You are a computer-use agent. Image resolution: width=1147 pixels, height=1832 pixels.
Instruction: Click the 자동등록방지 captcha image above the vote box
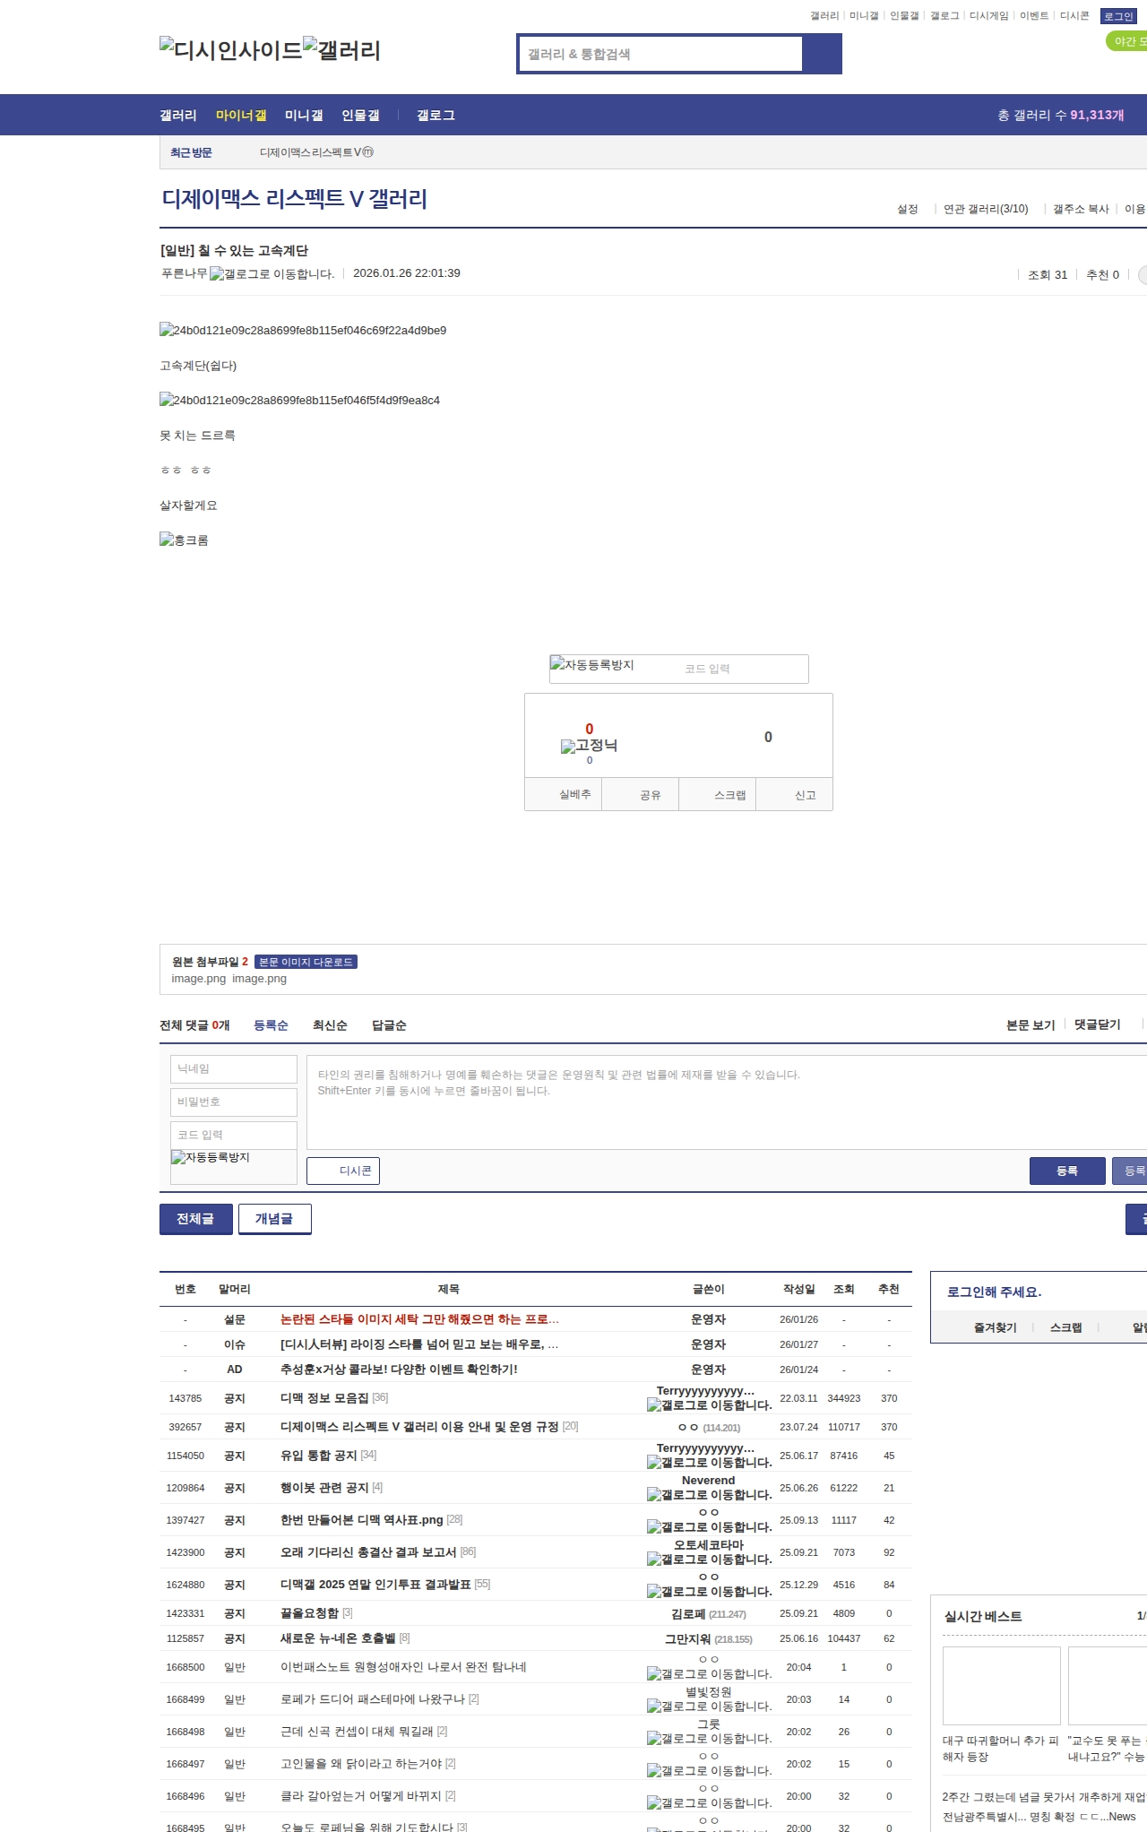(592, 665)
